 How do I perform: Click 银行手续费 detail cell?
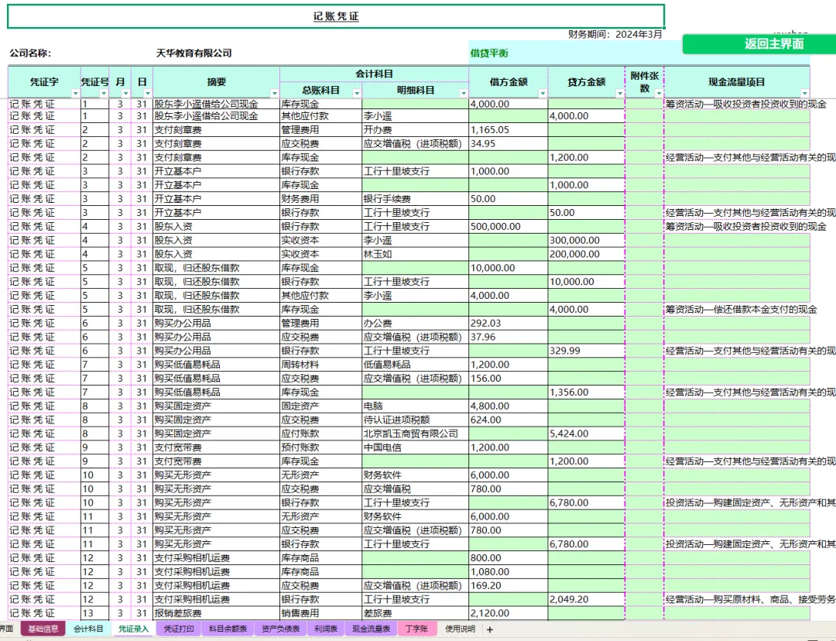tap(416, 199)
